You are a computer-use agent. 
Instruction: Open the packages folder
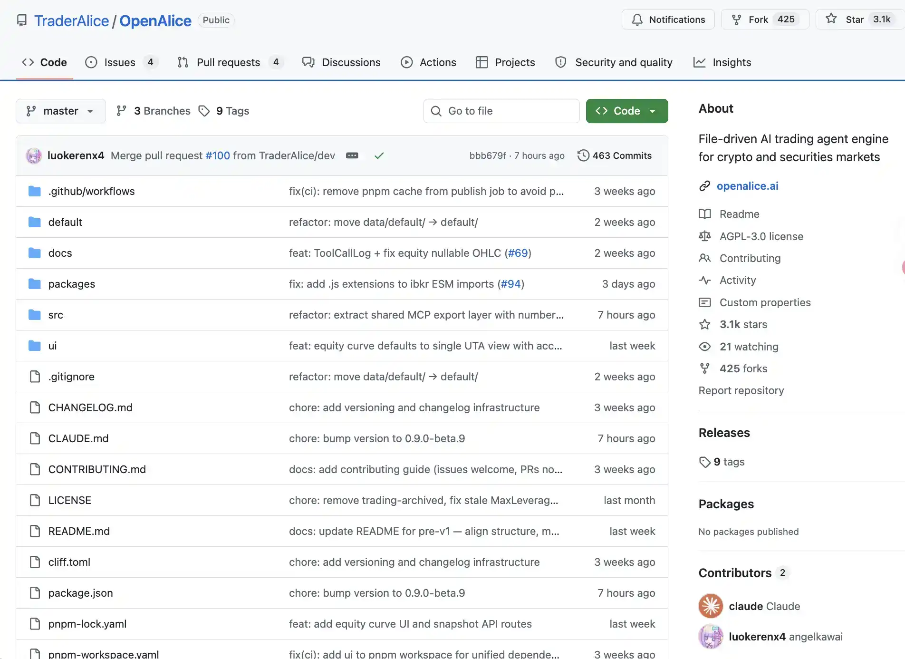coord(72,284)
